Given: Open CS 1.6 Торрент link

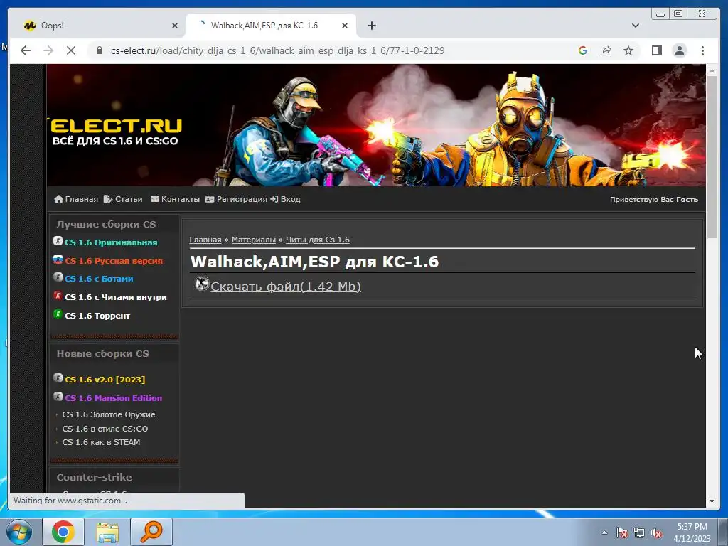Looking at the screenshot, I should [x=97, y=316].
